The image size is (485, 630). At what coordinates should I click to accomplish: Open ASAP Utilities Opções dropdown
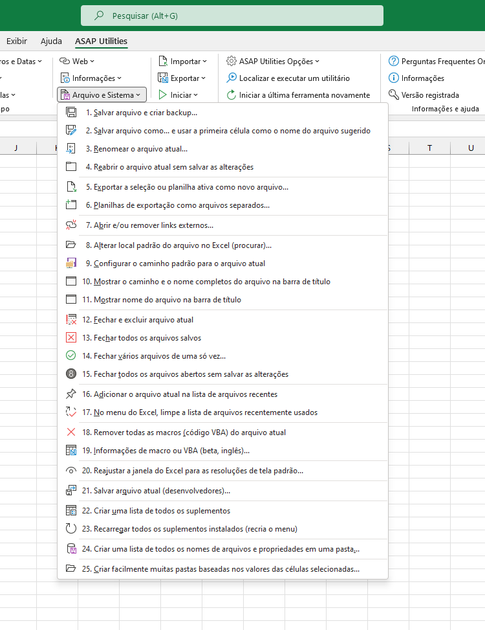coord(273,61)
